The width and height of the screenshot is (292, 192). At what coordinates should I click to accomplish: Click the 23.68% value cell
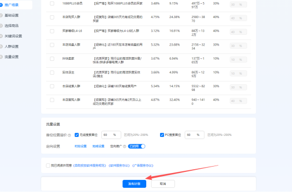click(174, 44)
